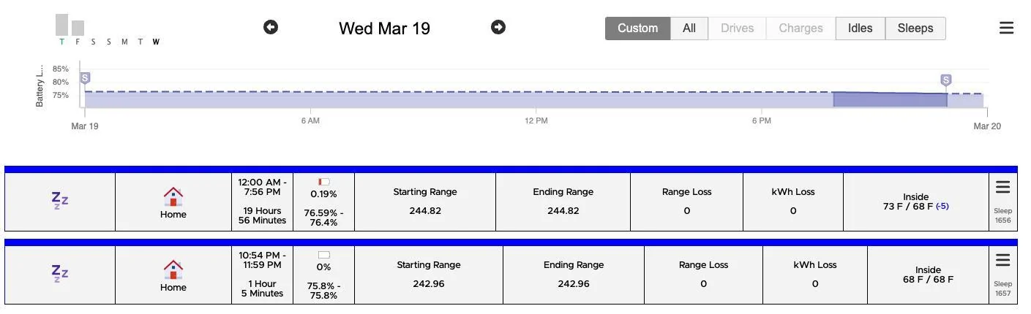Viewport: 1031px width, 314px height.
Task: Click Home icon in the 10:54 PM row
Action: pos(173,270)
